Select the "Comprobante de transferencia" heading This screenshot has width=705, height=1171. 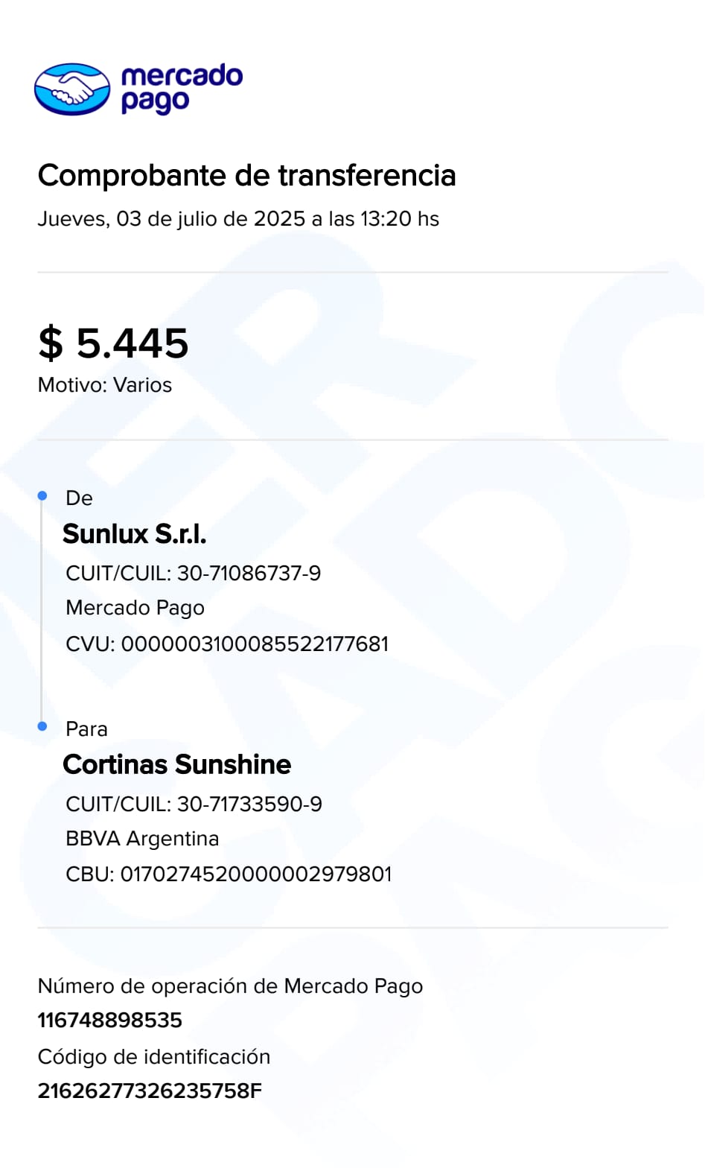246,176
